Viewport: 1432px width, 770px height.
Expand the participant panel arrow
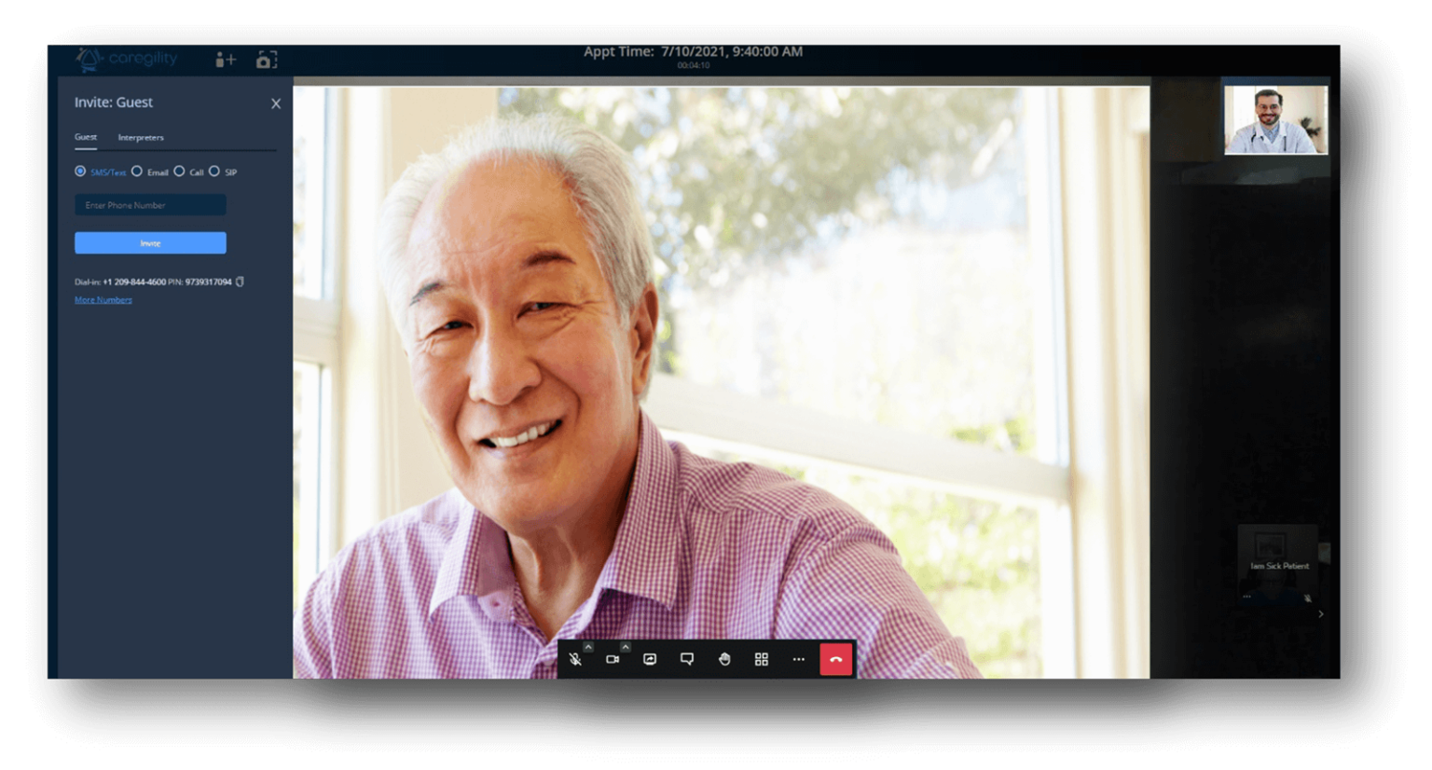tap(1321, 613)
